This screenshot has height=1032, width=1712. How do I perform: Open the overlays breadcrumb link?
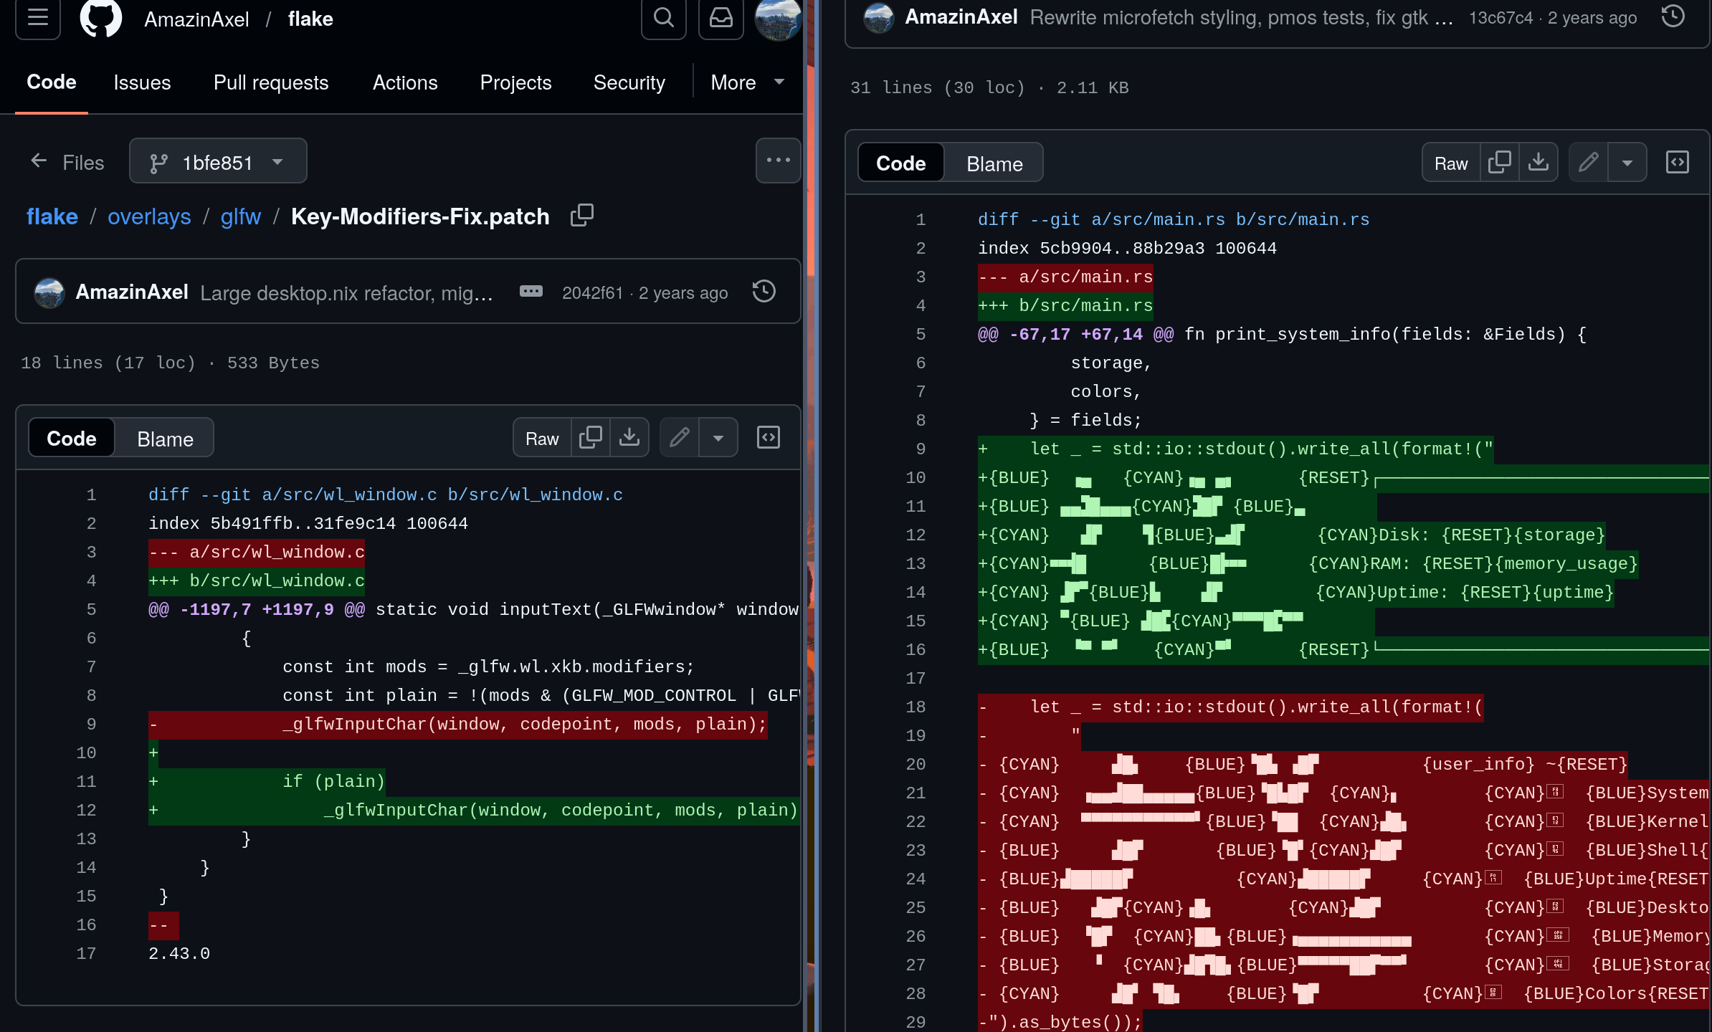tap(149, 216)
